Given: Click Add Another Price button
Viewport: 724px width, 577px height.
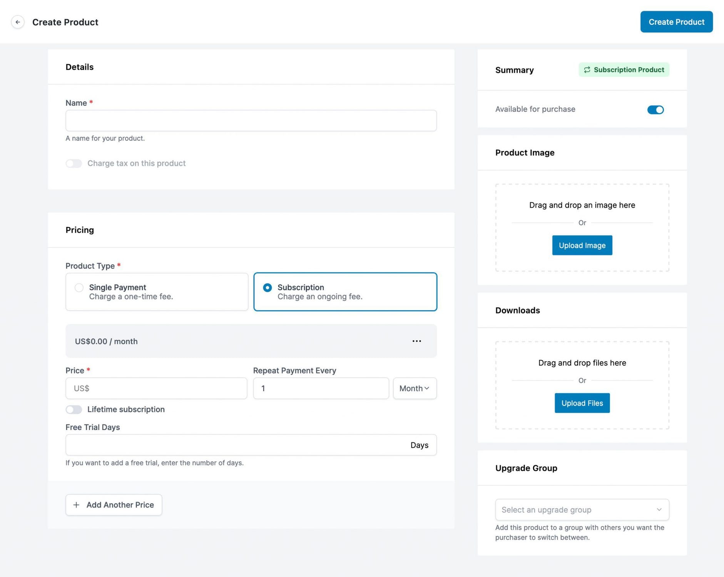Looking at the screenshot, I should pos(114,505).
